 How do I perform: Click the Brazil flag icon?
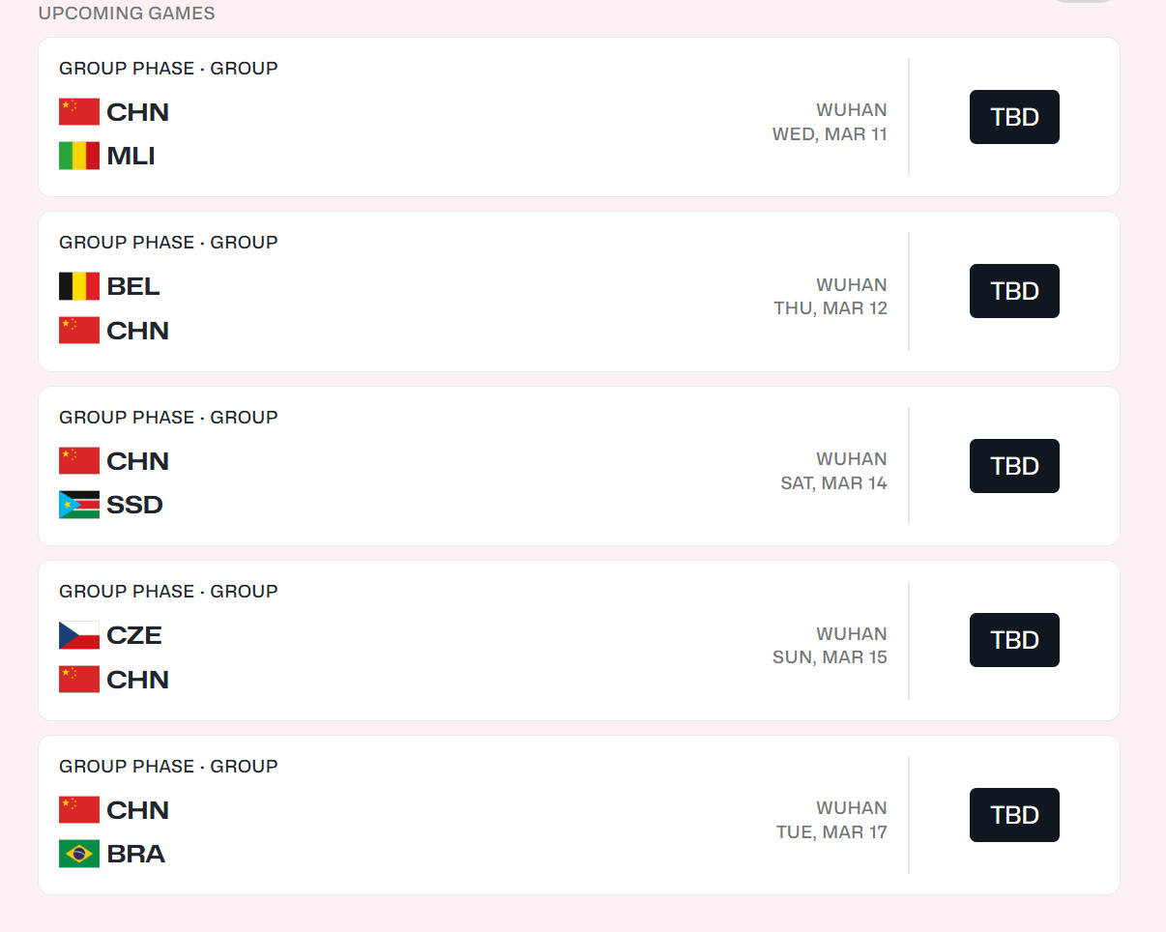79,854
